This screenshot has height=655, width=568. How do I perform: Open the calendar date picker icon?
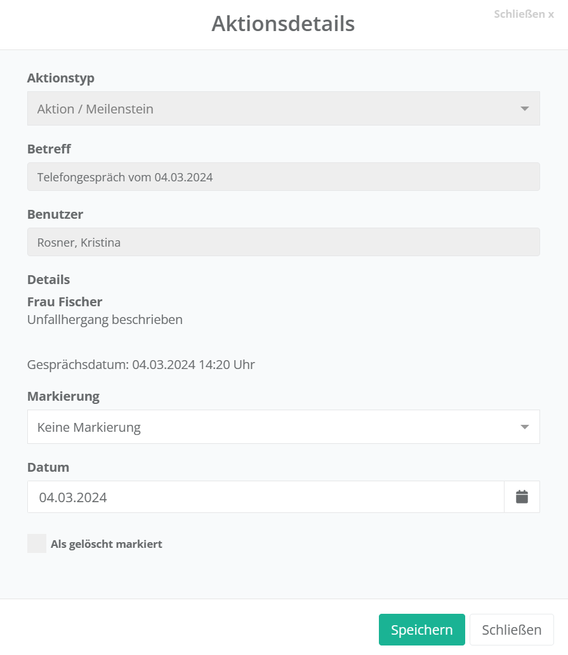522,497
